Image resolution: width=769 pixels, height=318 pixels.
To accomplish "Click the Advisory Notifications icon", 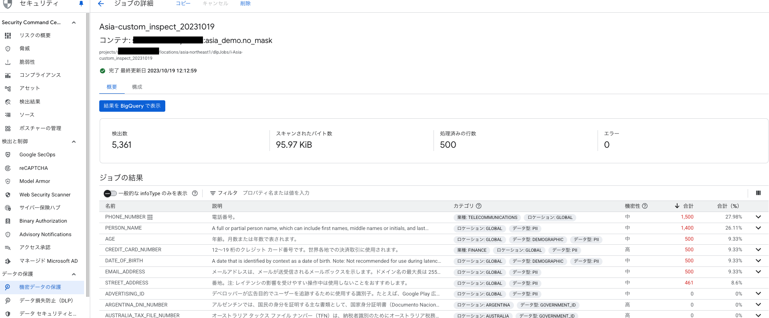I will point(8,235).
